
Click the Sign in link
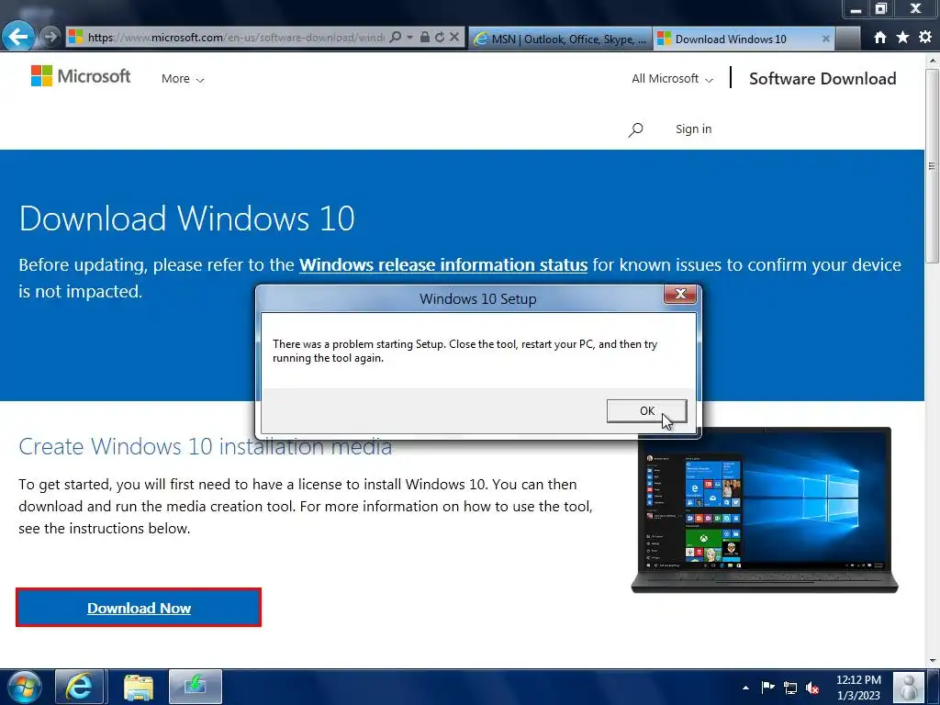(x=693, y=129)
